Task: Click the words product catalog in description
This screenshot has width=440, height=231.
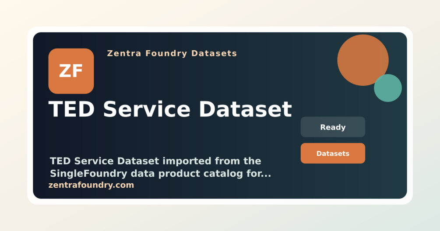Action: coord(204,174)
